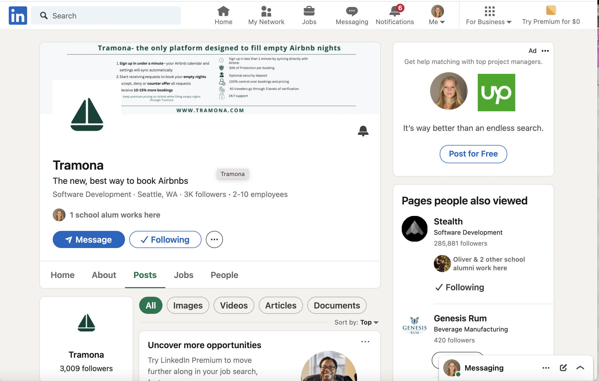Open the more options circle button beside Following
Screen dimensions: 599x381
click(214, 239)
